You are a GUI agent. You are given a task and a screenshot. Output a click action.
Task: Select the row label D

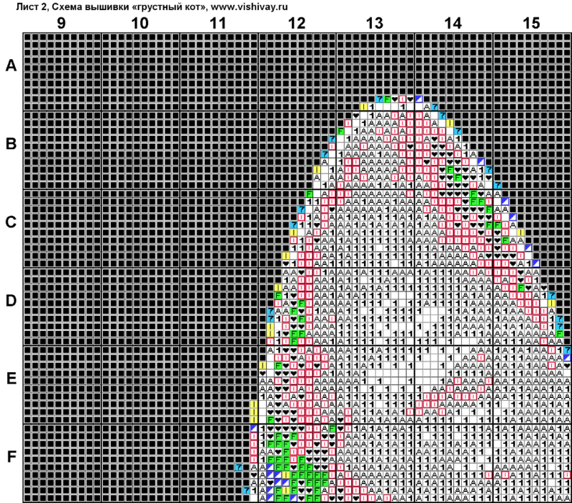pos(12,301)
